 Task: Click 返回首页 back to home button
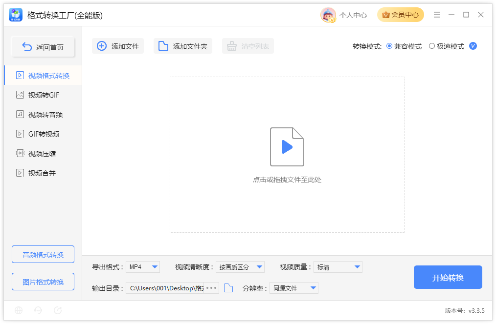pyautogui.click(x=43, y=47)
